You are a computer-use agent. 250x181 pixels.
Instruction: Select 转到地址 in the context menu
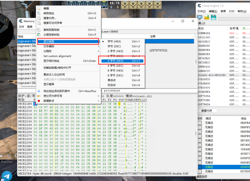pos(68,13)
